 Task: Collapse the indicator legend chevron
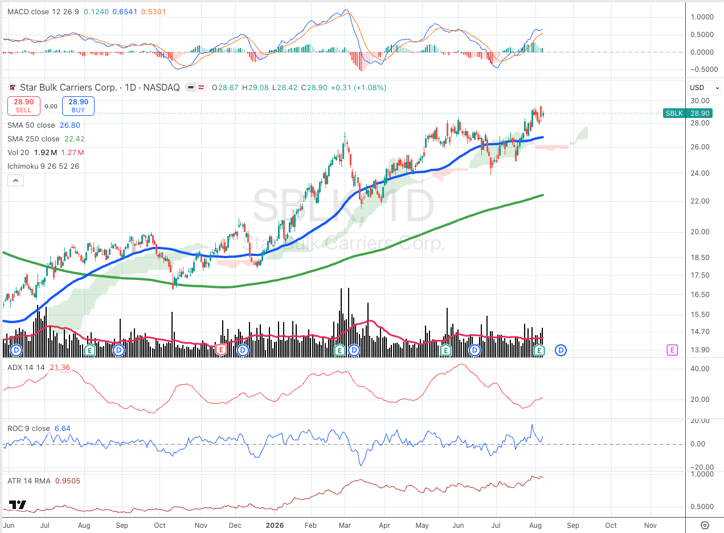pos(15,181)
